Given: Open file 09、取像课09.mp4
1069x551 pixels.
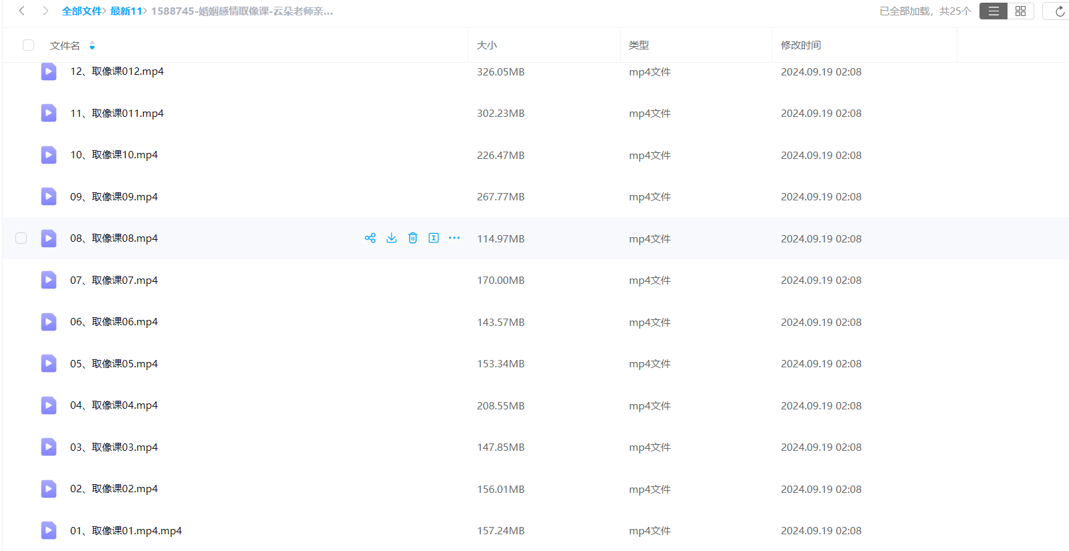Looking at the screenshot, I should coord(114,196).
